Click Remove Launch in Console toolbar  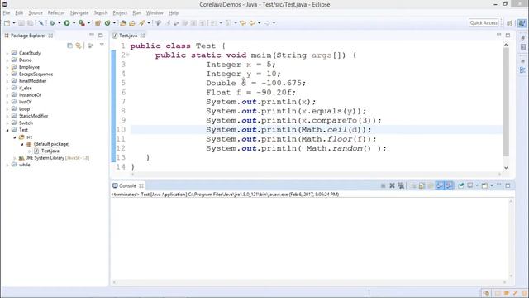[x=392, y=185]
